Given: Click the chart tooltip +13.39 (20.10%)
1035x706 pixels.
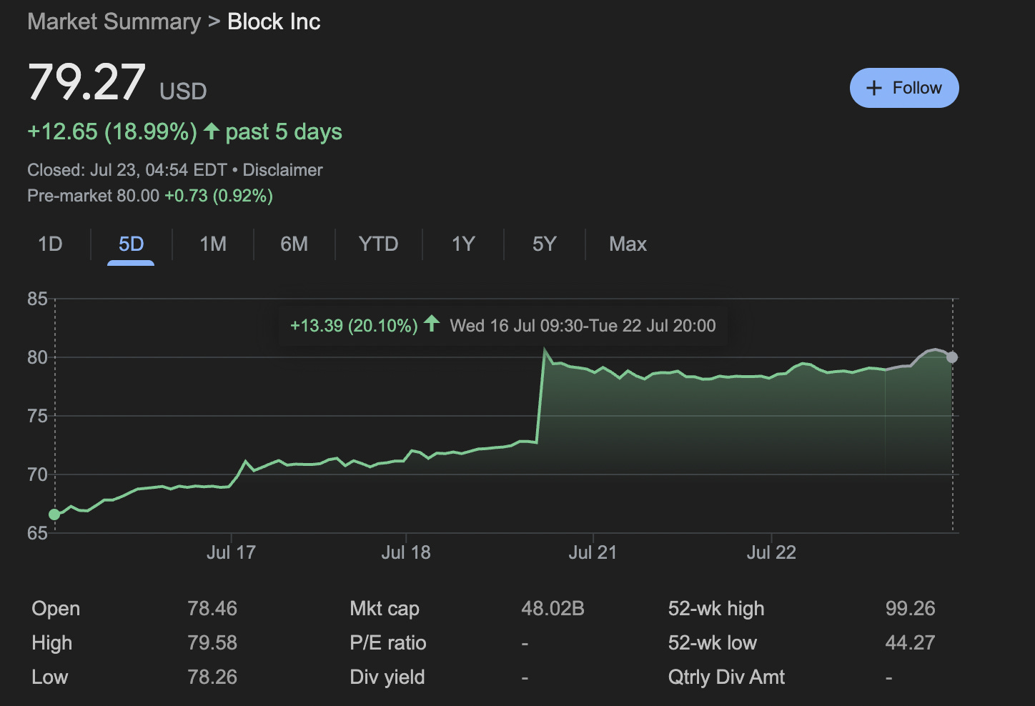Looking at the screenshot, I should pyautogui.click(x=354, y=326).
